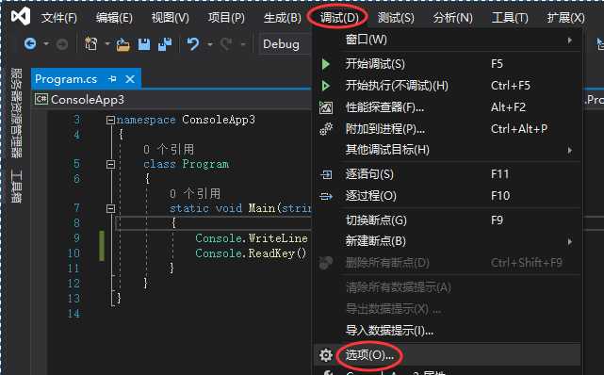The width and height of the screenshot is (604, 375).
Task: Click the green play icon for 开始调试
Action: 326,64
